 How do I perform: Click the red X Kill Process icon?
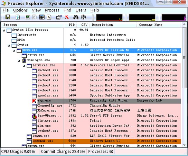(67, 17)
